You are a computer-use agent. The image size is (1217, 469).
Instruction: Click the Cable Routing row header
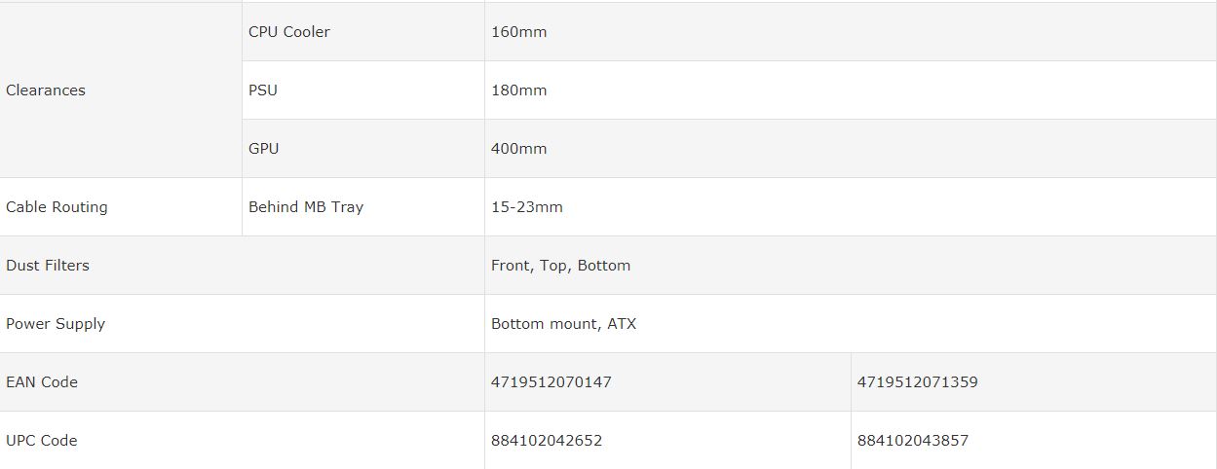[x=57, y=207]
